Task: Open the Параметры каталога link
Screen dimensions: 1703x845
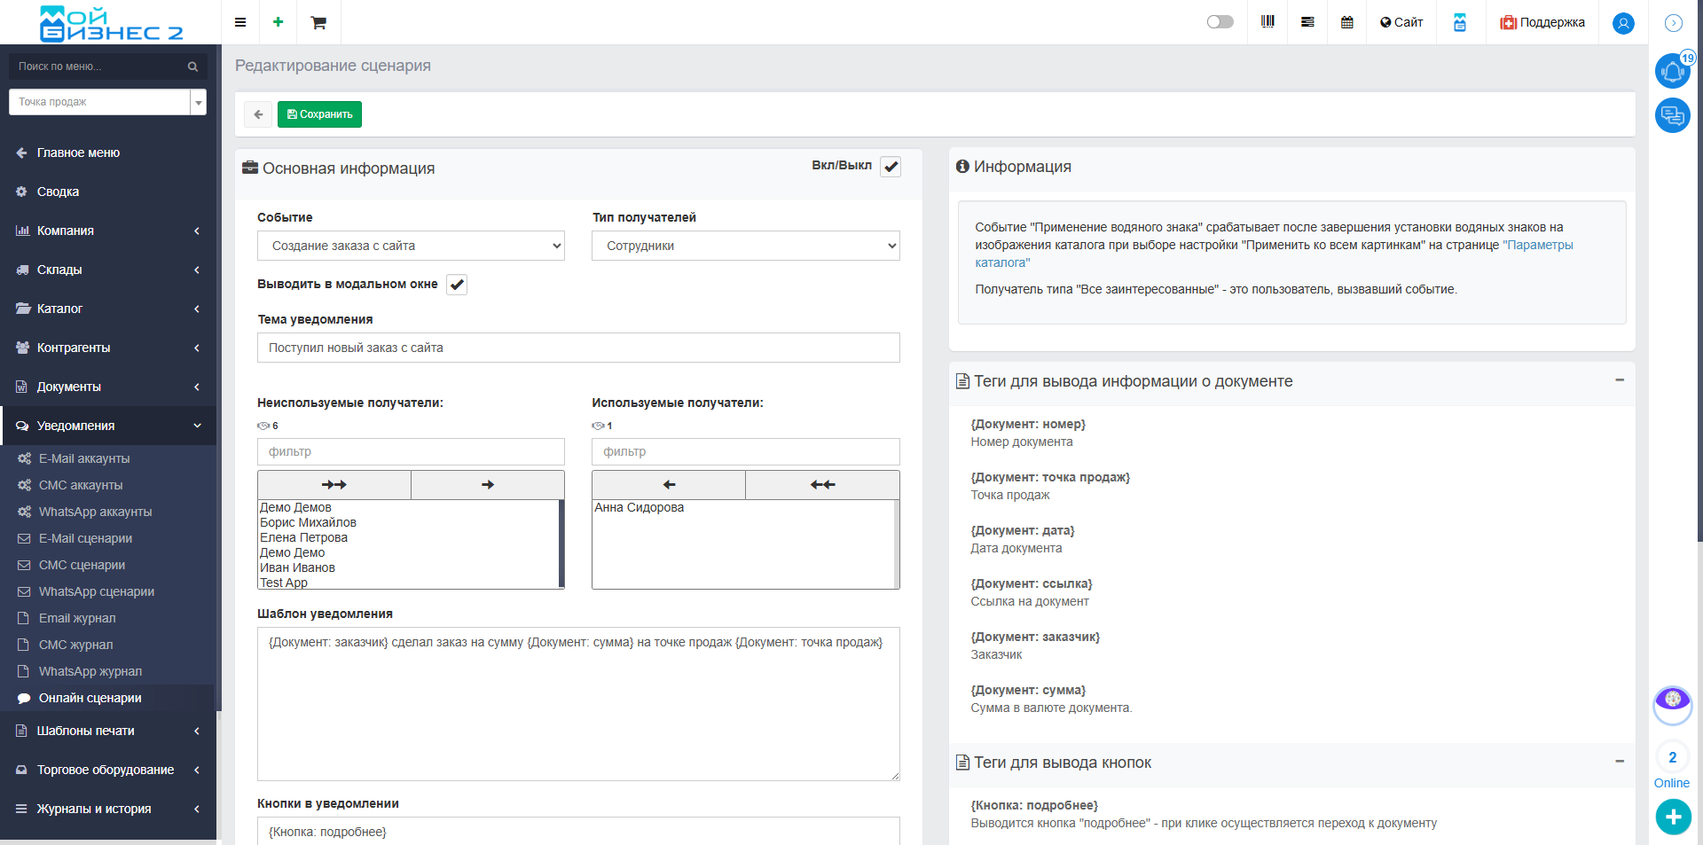Action: click(x=1540, y=246)
